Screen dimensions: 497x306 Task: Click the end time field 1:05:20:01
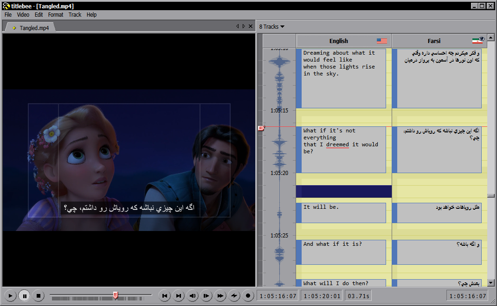click(322, 296)
